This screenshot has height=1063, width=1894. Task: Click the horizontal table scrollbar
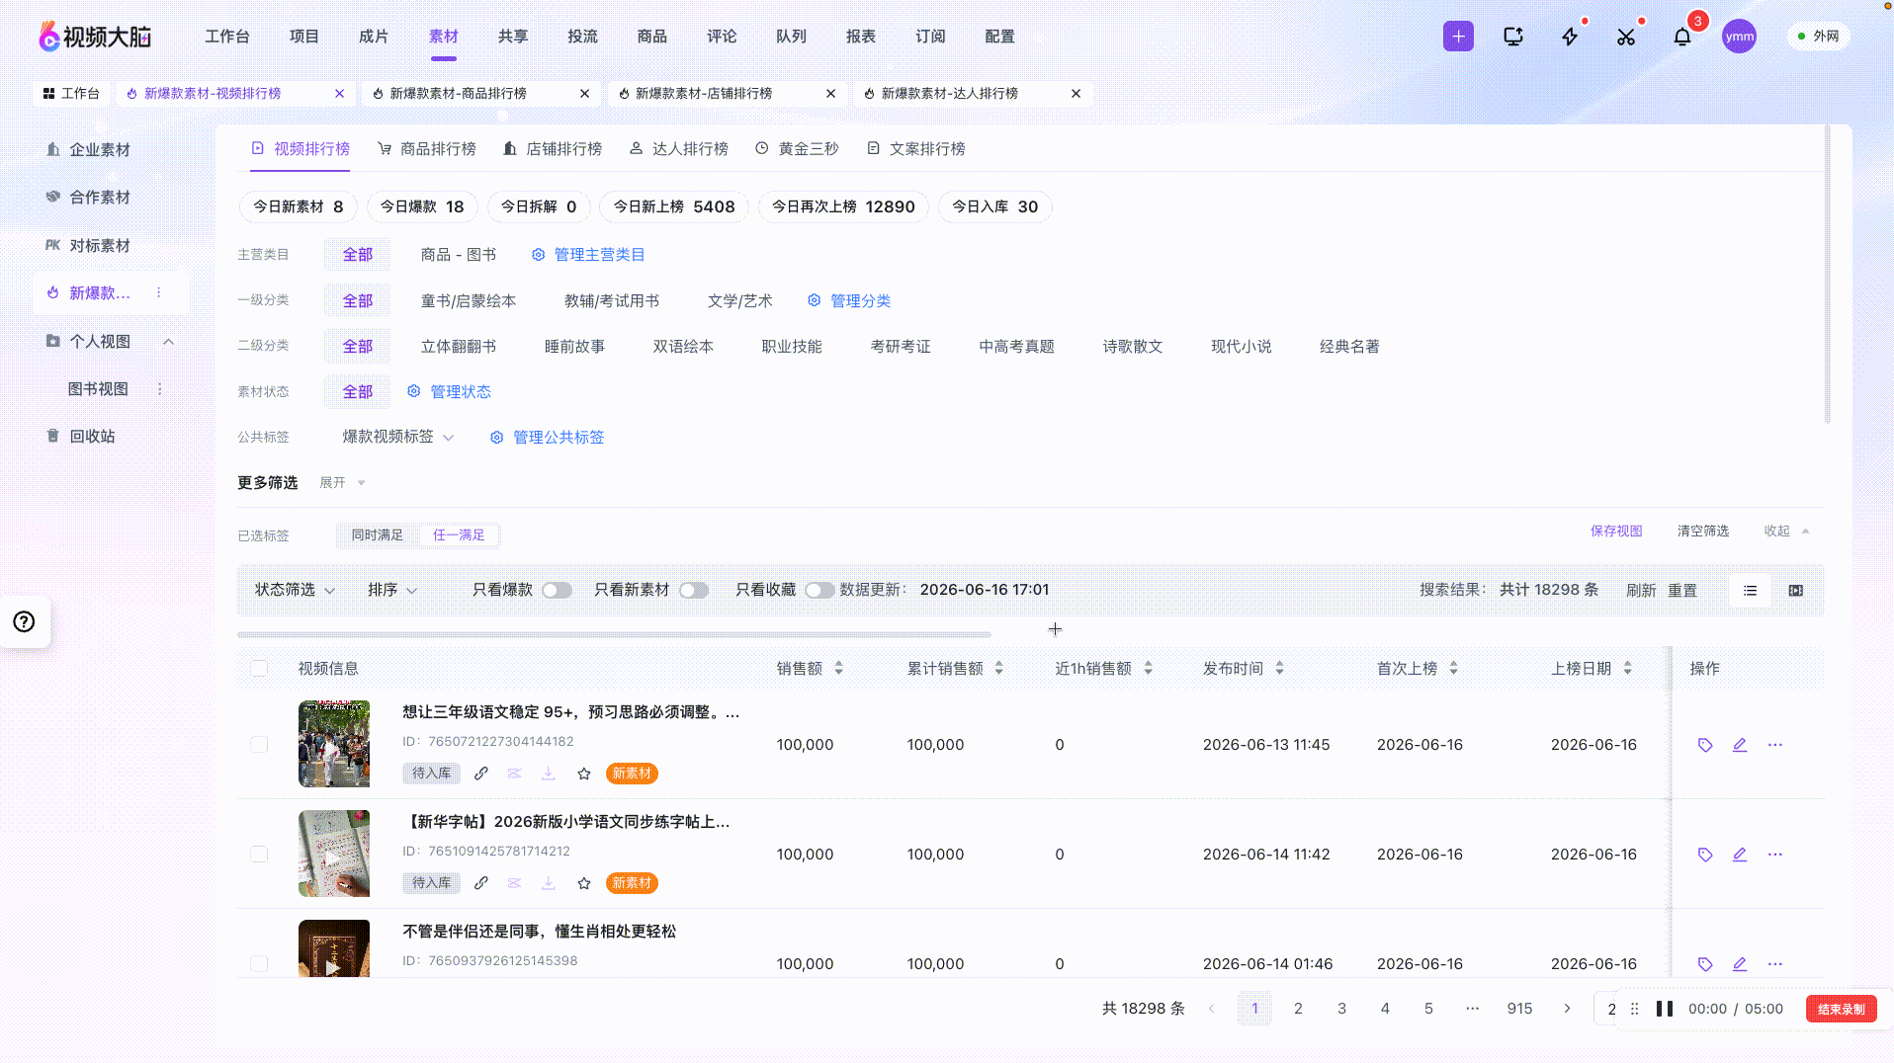[x=614, y=635]
